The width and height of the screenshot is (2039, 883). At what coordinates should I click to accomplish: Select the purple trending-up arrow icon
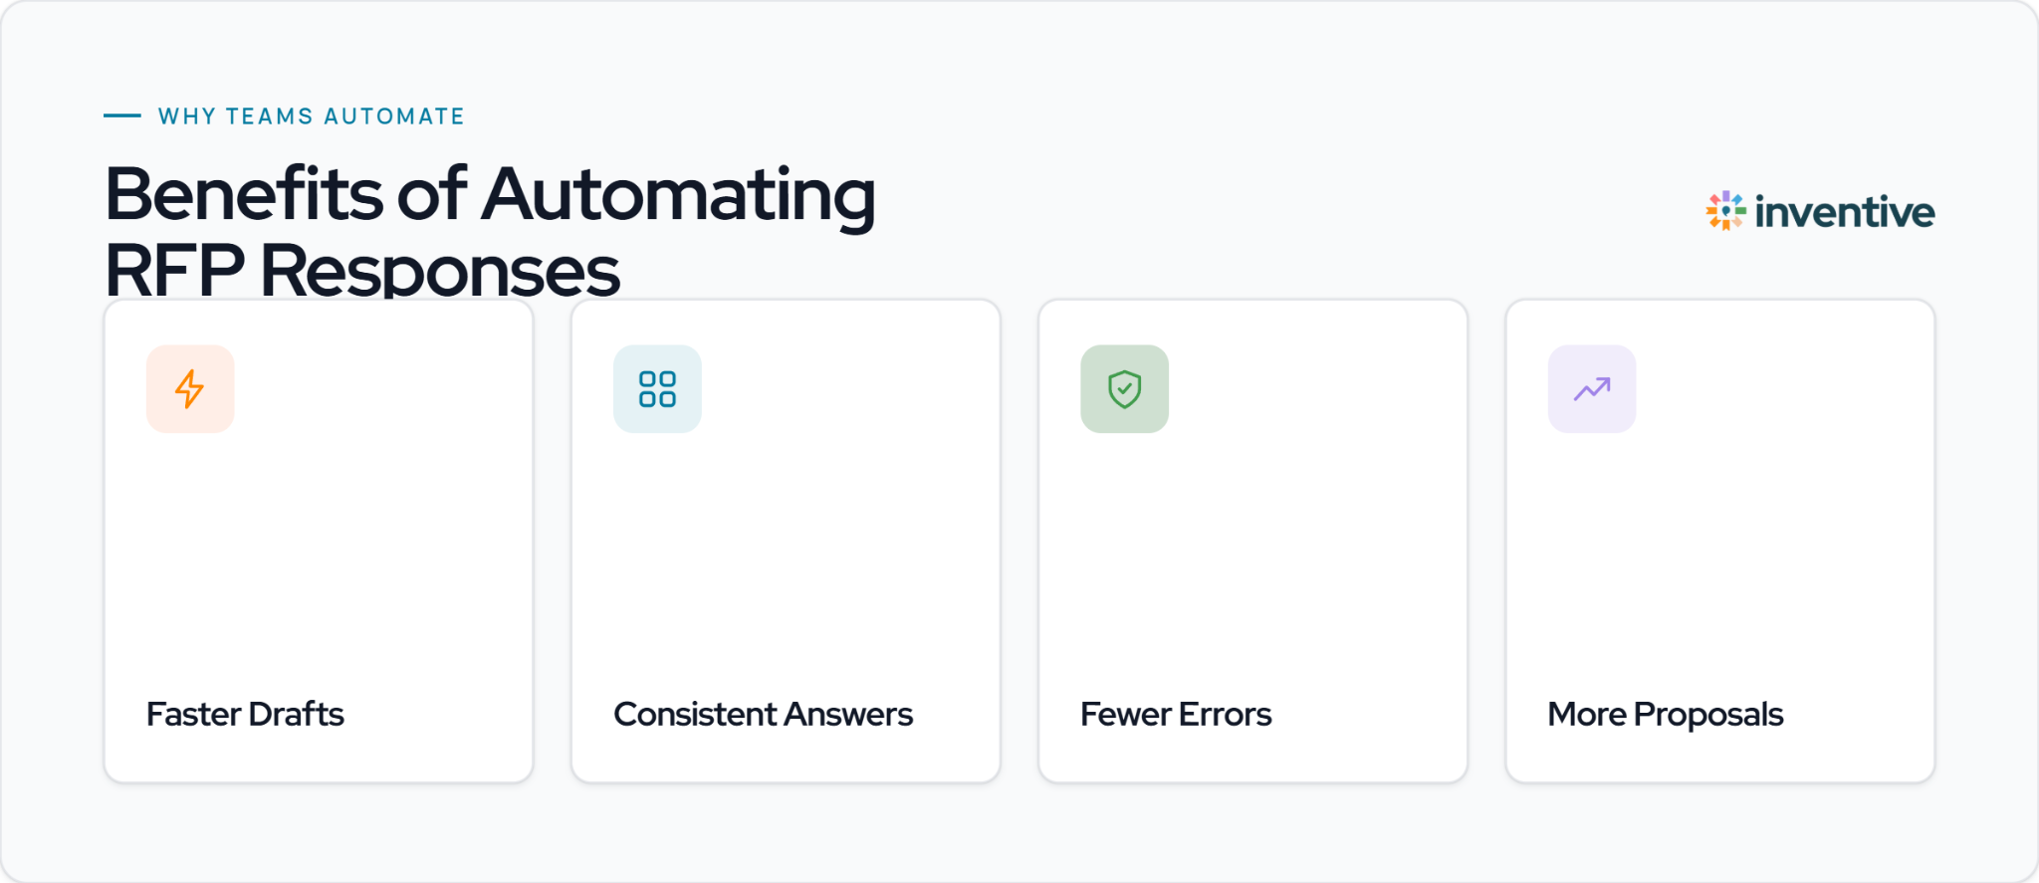pos(1592,389)
